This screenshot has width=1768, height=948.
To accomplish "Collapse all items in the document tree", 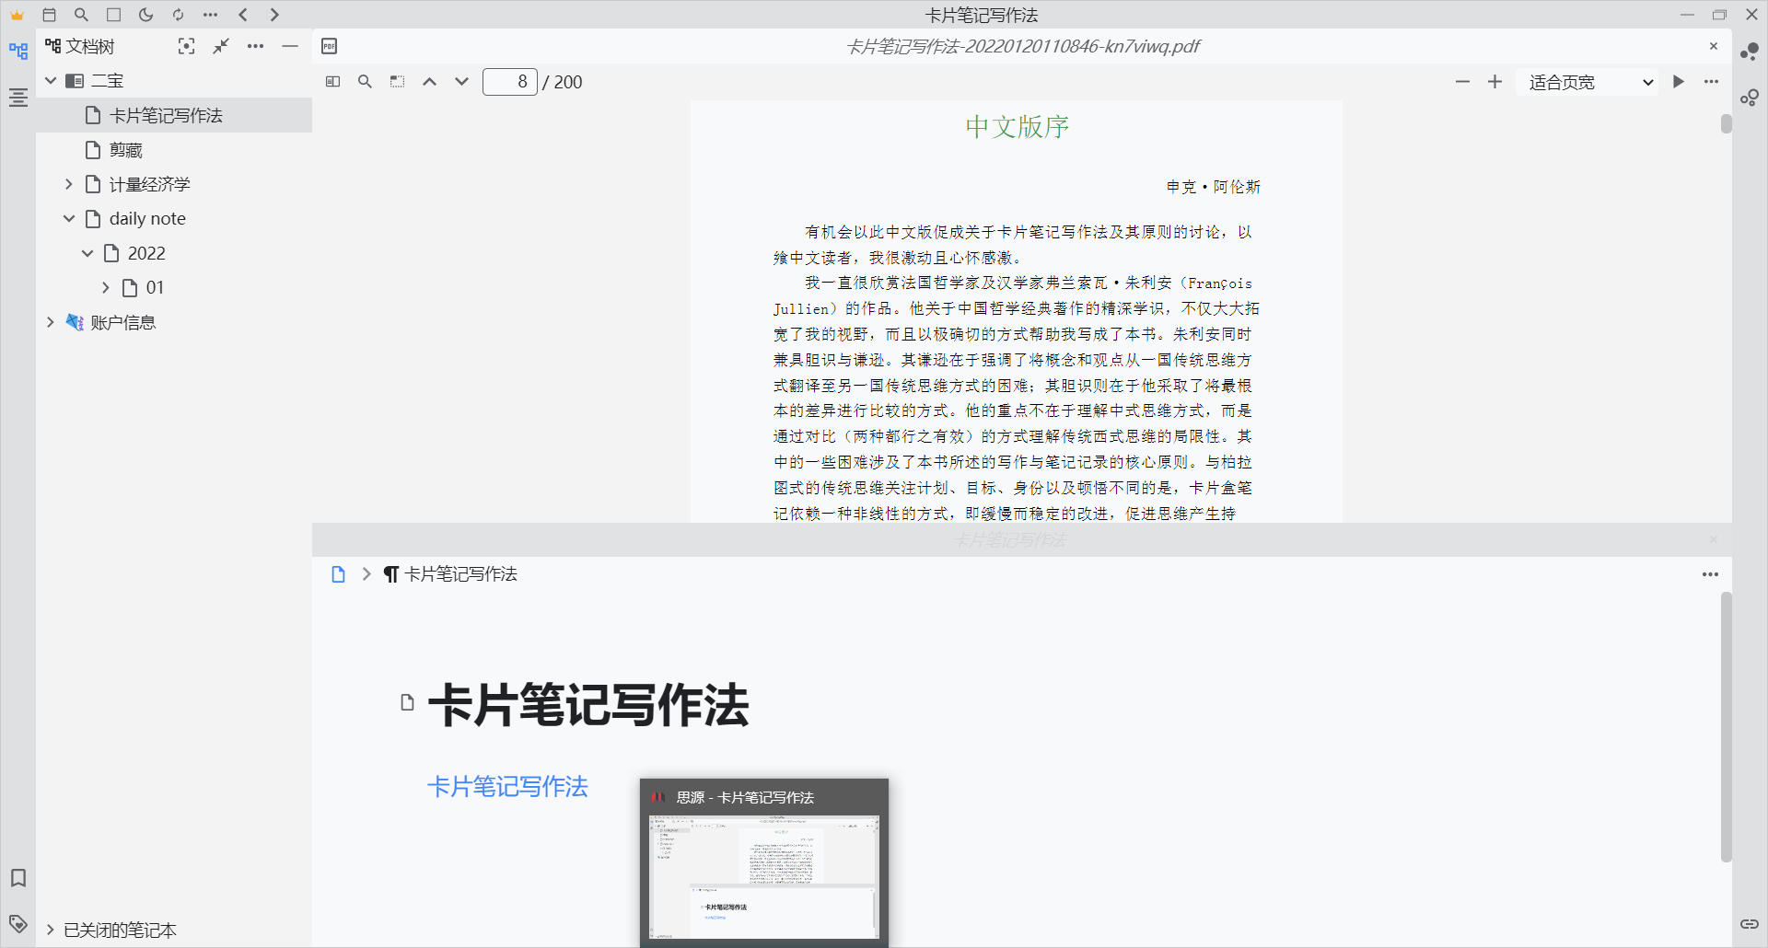I will 220,46.
